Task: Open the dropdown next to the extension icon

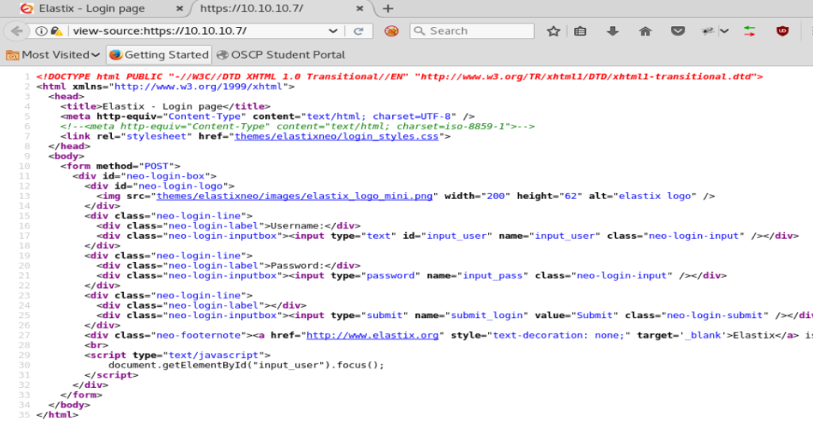Action: [x=724, y=31]
